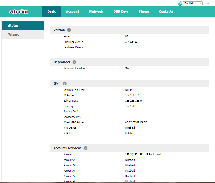Click the info icon beside IP protocol

click(x=74, y=62)
